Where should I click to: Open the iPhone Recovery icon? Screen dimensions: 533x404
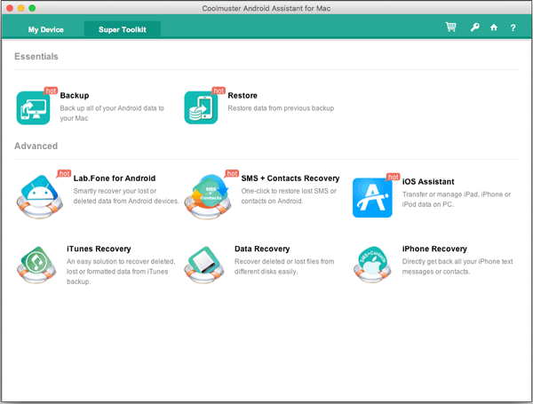[x=372, y=265]
